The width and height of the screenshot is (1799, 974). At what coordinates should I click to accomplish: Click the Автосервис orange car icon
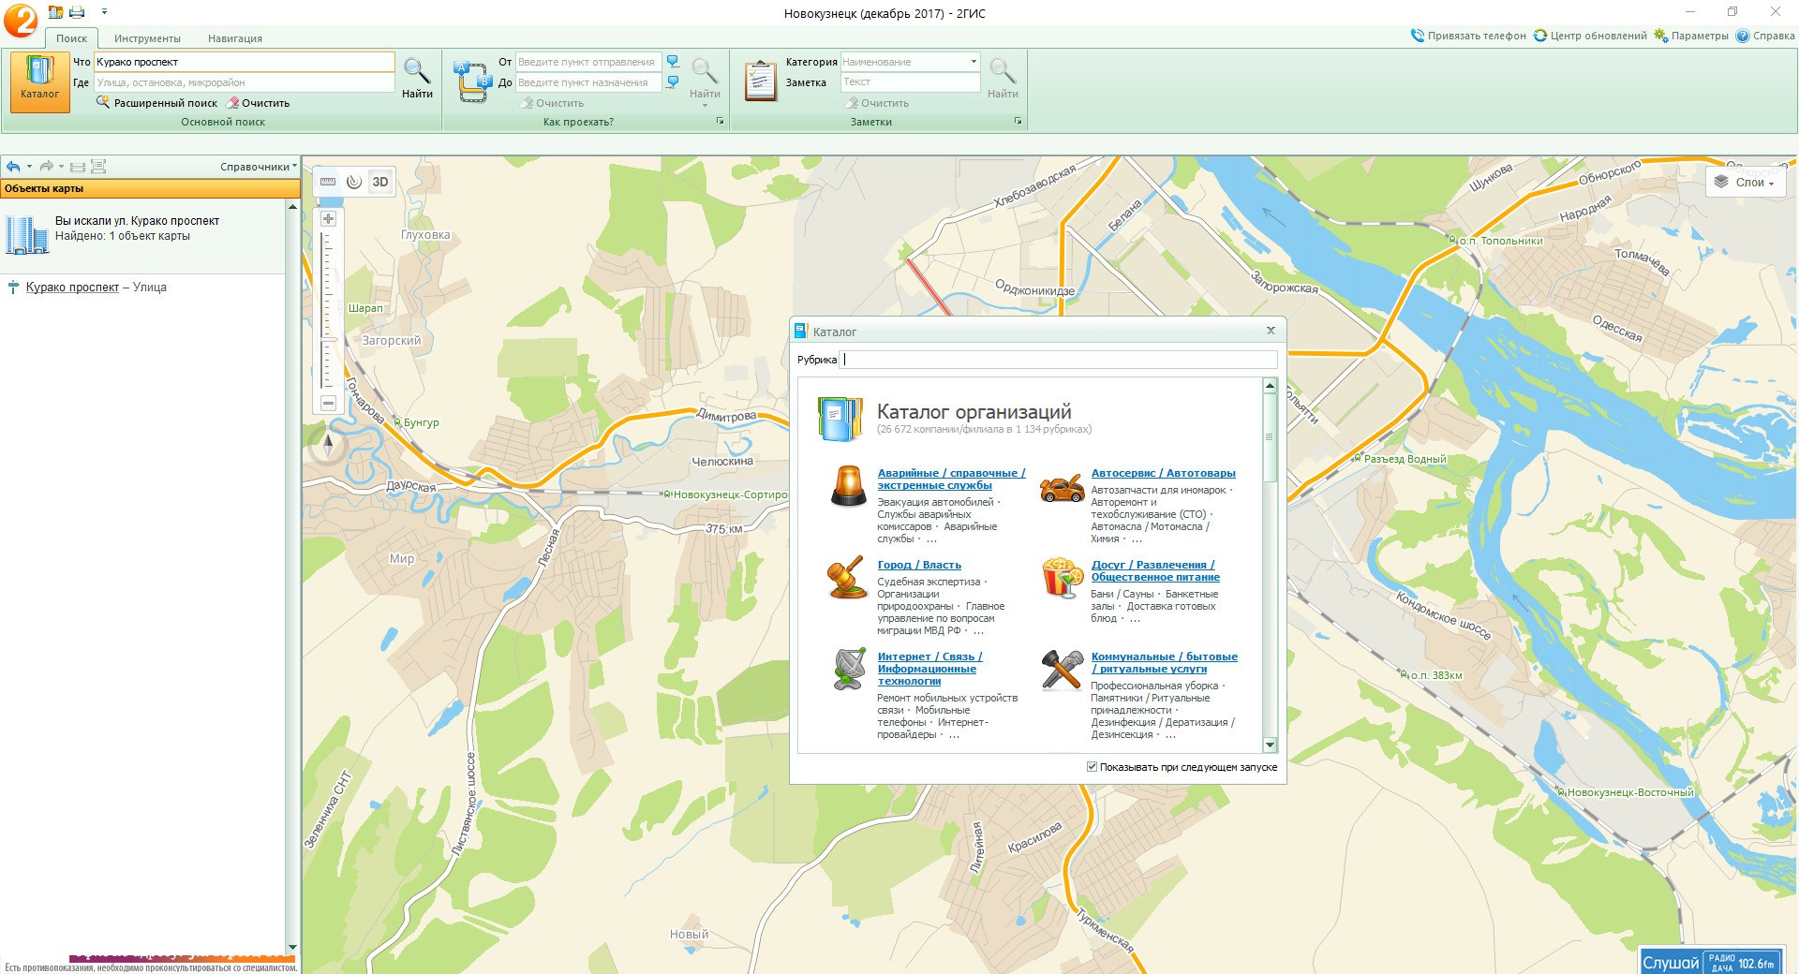1062,488
